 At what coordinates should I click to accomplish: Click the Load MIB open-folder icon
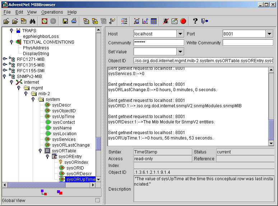[6, 21]
